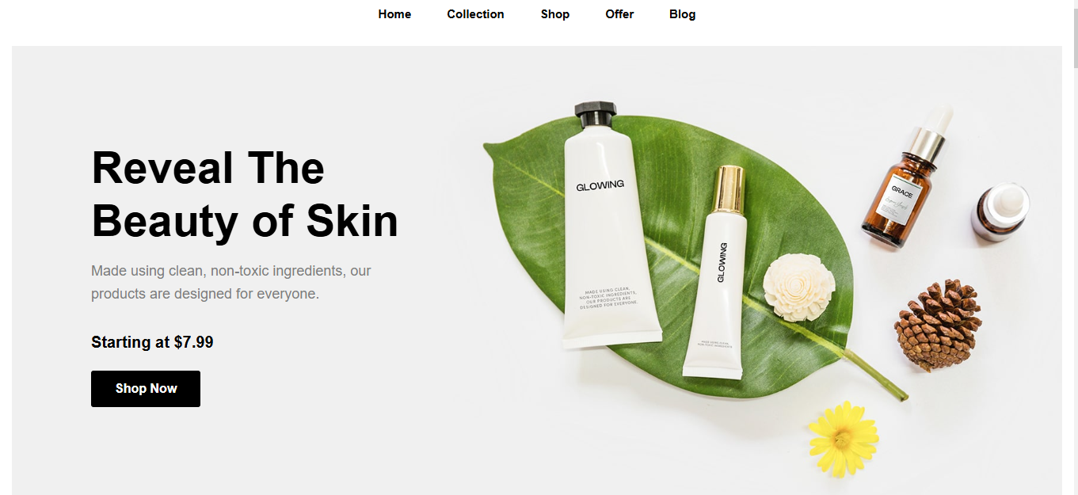Image resolution: width=1078 pixels, height=495 pixels.
Task: Click the yellow daisy flower
Action: coord(844,438)
